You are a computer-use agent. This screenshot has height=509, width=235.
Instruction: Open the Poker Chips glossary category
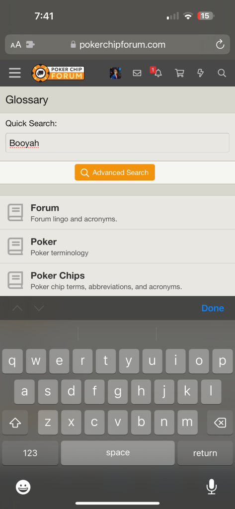click(x=117, y=280)
